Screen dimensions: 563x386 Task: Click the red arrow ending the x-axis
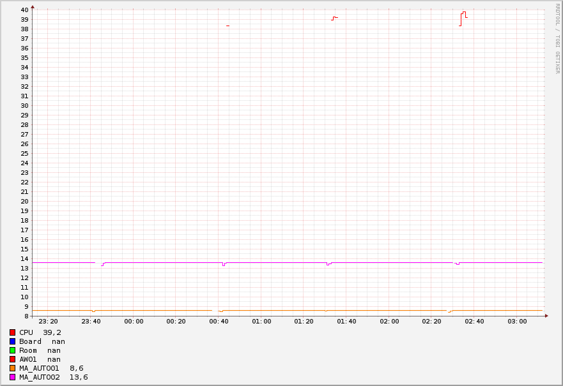pyautogui.click(x=546, y=316)
